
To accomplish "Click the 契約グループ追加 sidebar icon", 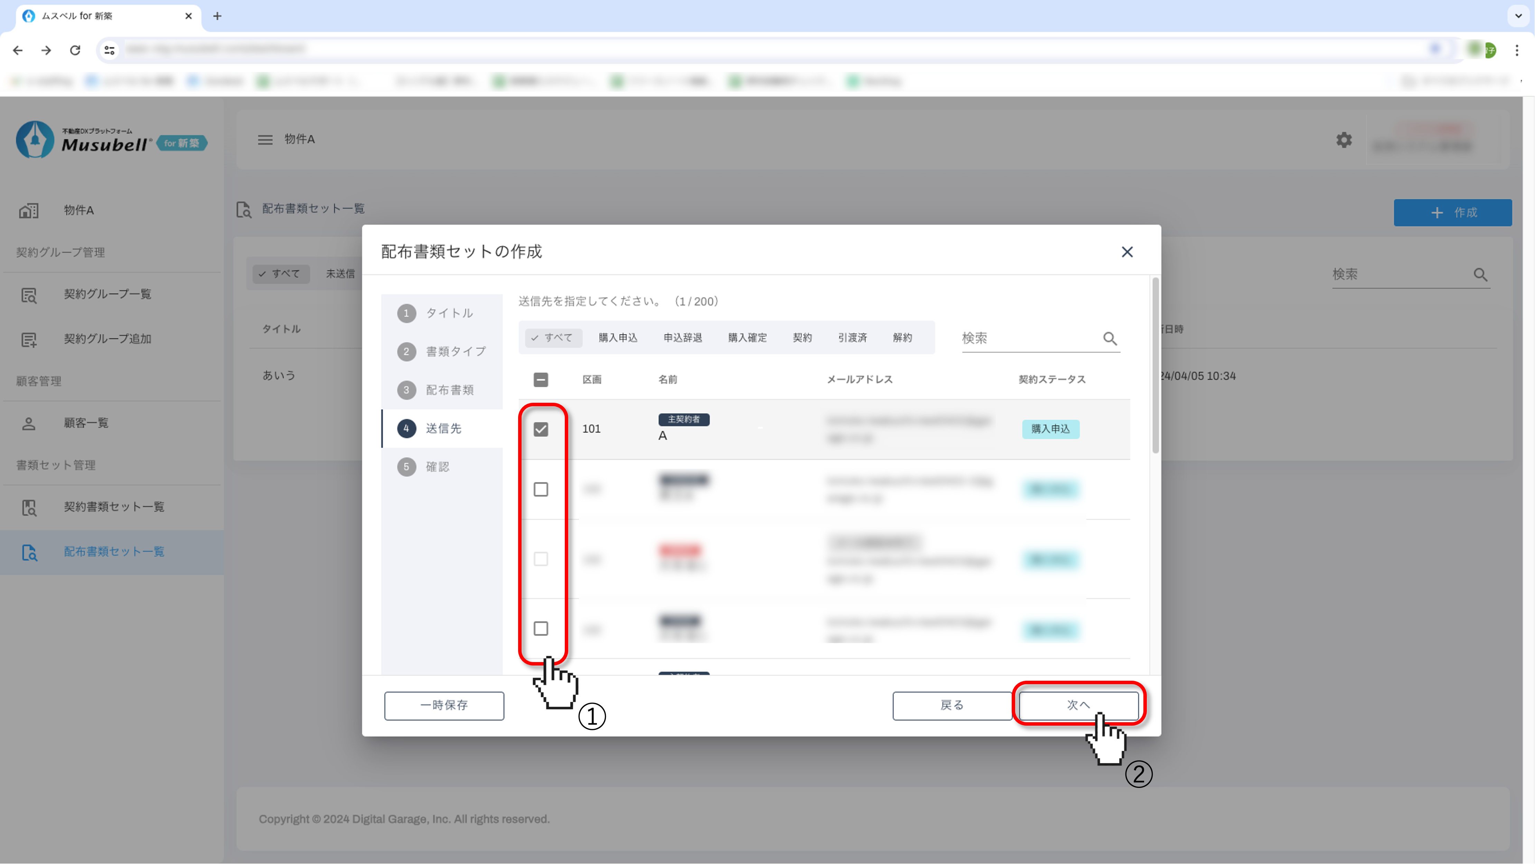I will (x=29, y=339).
